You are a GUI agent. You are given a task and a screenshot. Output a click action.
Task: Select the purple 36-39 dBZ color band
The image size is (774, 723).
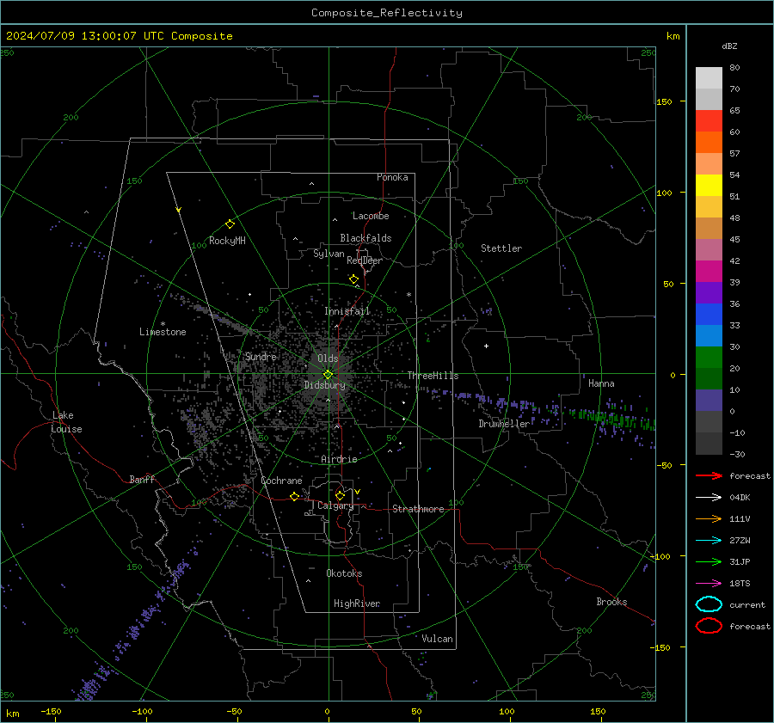pos(709,292)
